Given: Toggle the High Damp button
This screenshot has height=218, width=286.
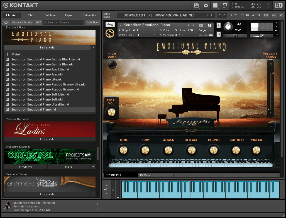Looking at the screenshot, I should tap(112, 64).
